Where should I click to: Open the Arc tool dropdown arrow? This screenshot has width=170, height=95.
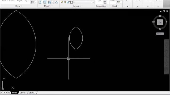tap(27, 2)
